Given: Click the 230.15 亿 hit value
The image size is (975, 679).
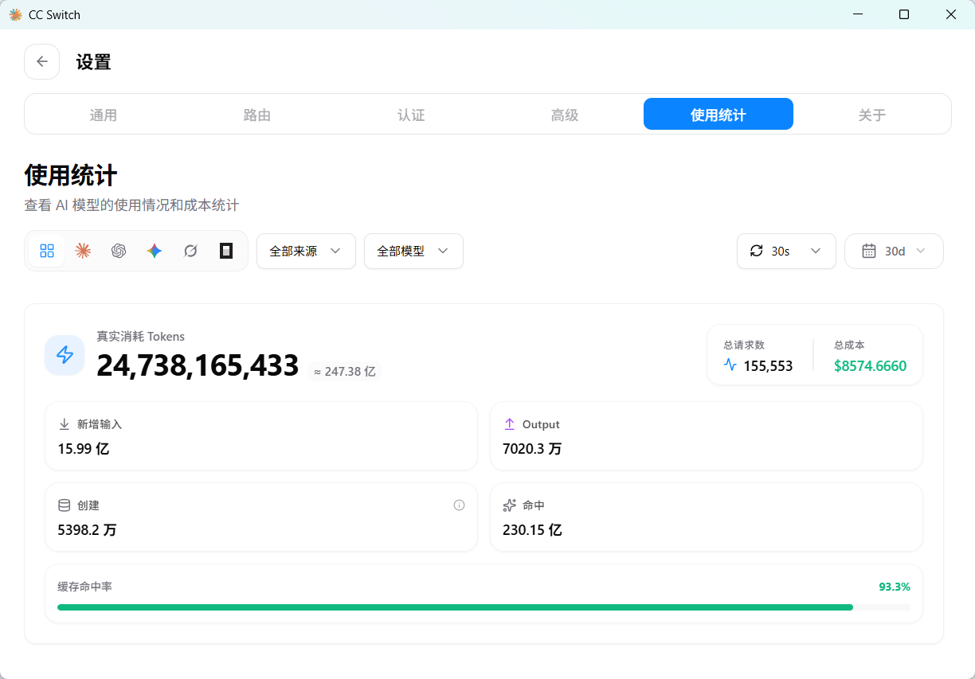Looking at the screenshot, I should [x=532, y=530].
